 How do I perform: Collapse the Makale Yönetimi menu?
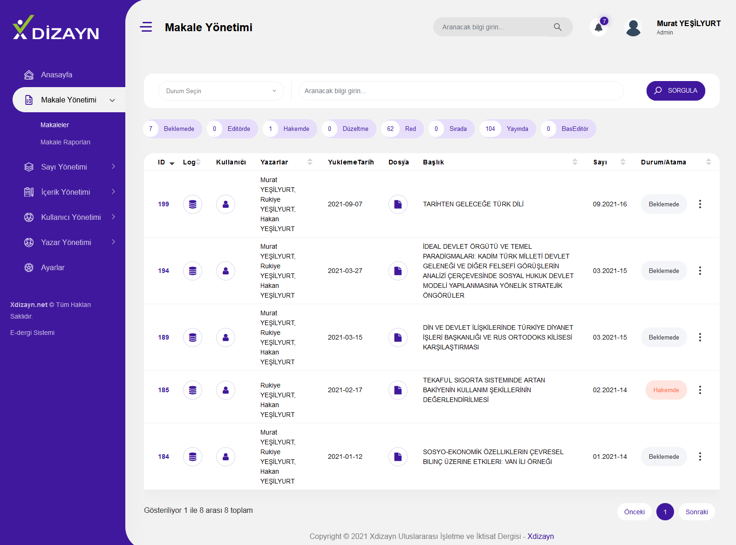pos(69,100)
